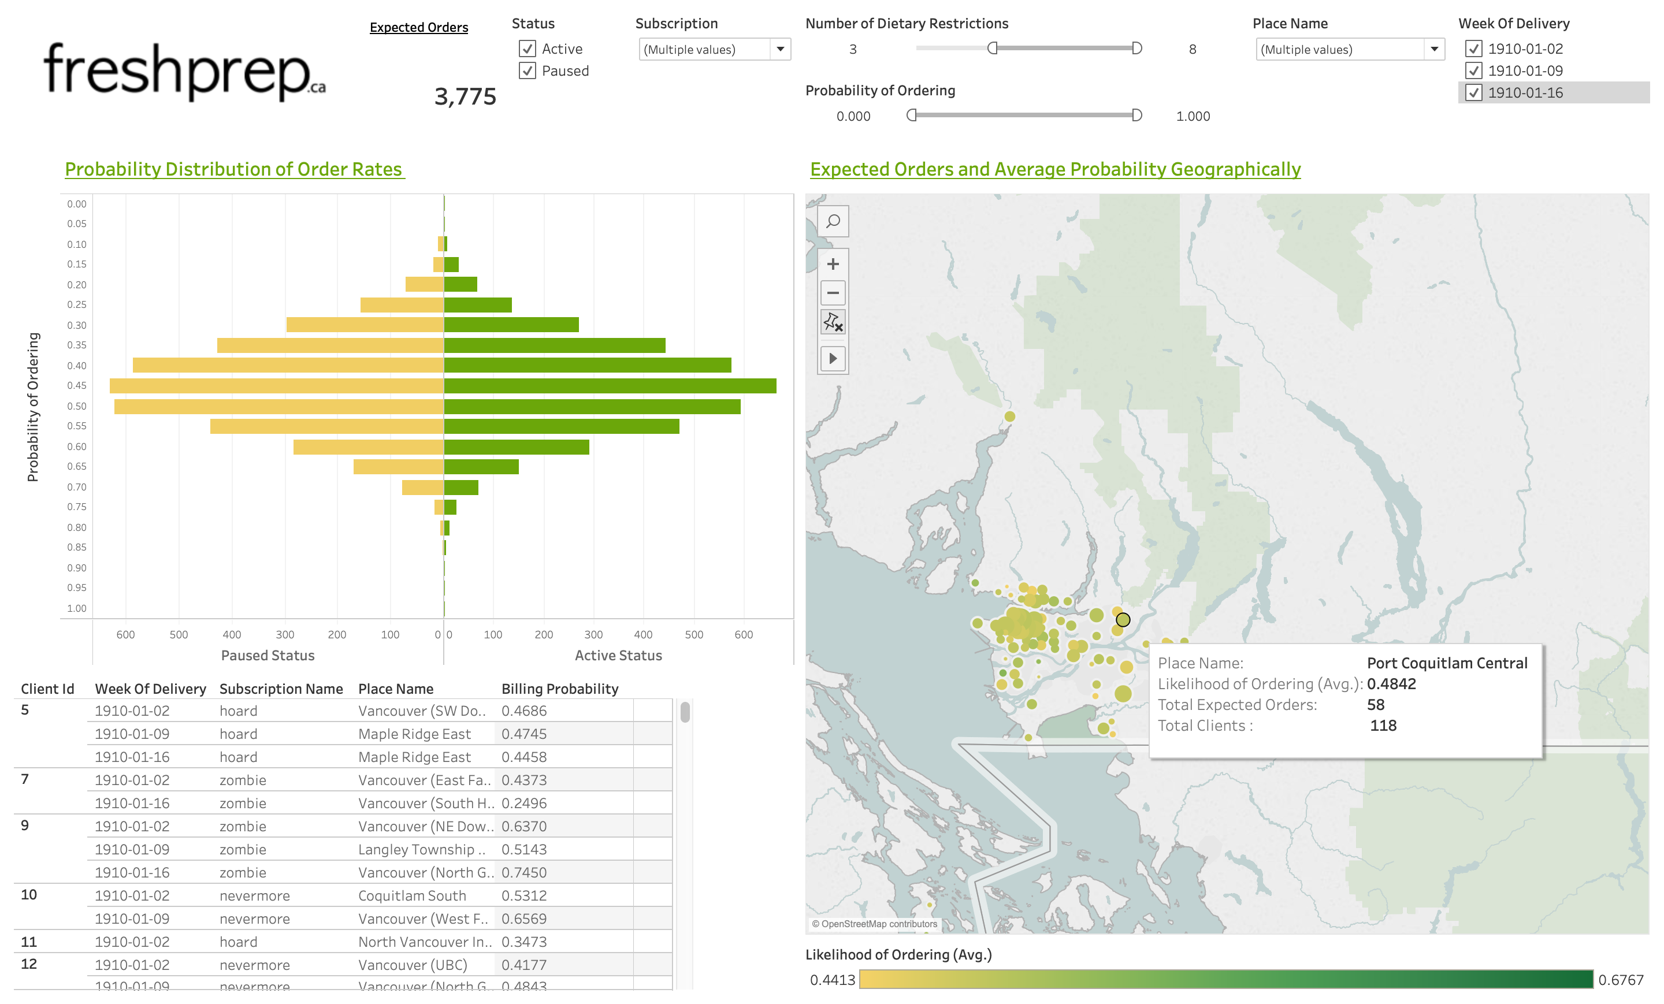Select the 0.50 Active status bar
This screenshot has width=1664, height=1004.
coord(592,407)
